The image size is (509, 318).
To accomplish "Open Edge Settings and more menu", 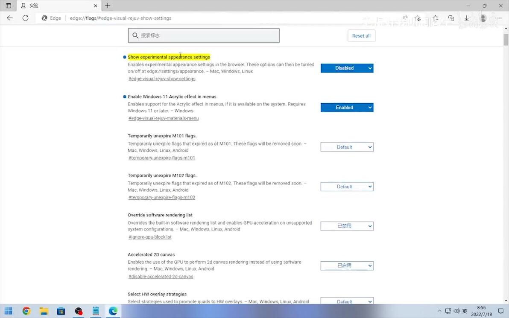I will click(499, 18).
